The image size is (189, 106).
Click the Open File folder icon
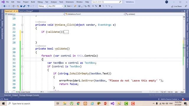pyautogui.click(x=18, y=6)
